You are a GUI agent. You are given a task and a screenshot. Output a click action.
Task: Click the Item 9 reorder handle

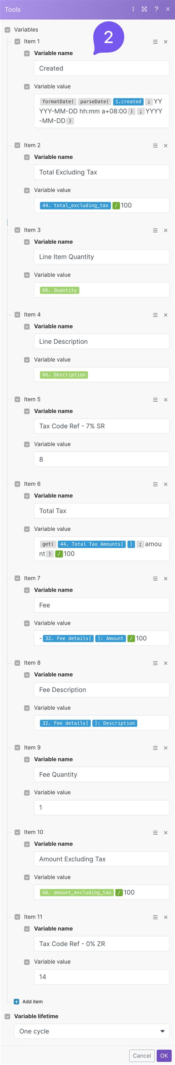point(155,748)
